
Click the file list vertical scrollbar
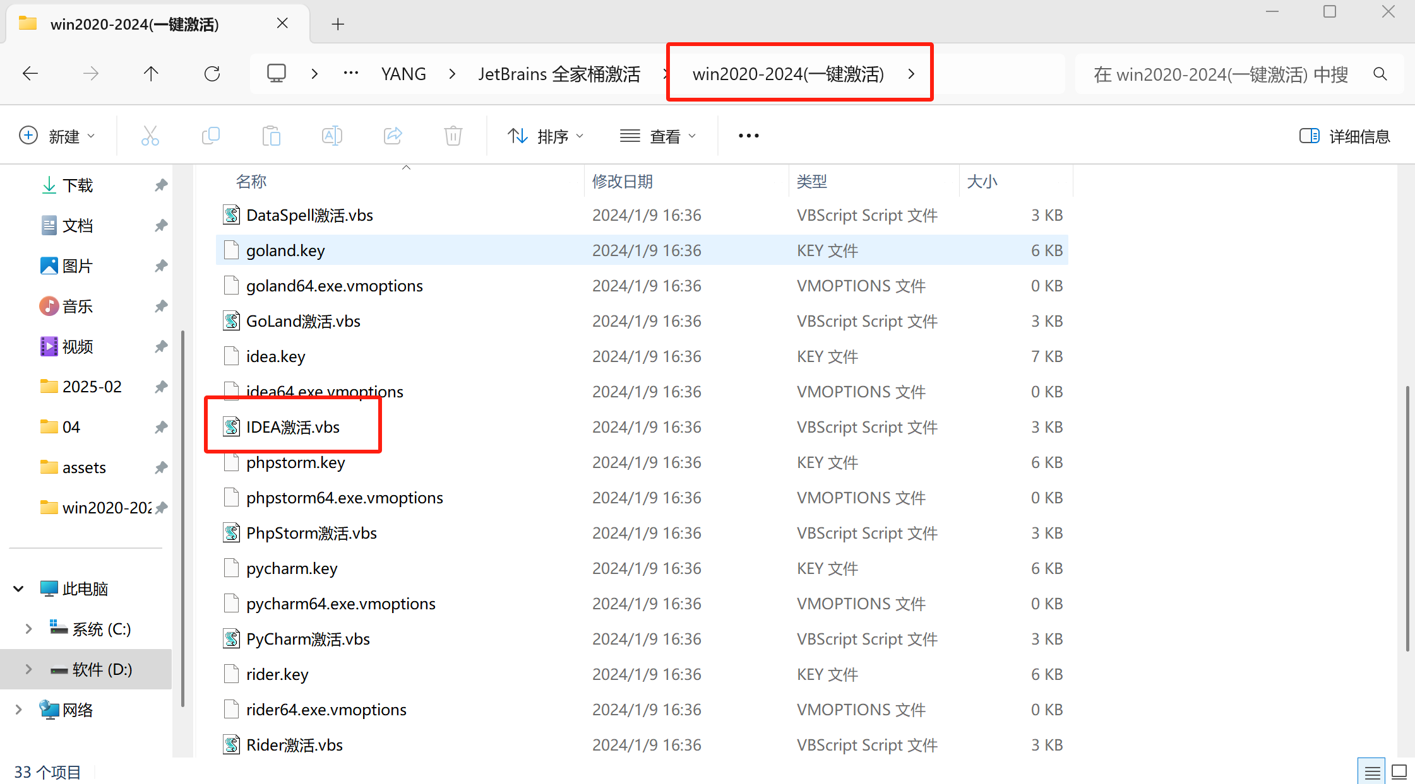click(1407, 518)
